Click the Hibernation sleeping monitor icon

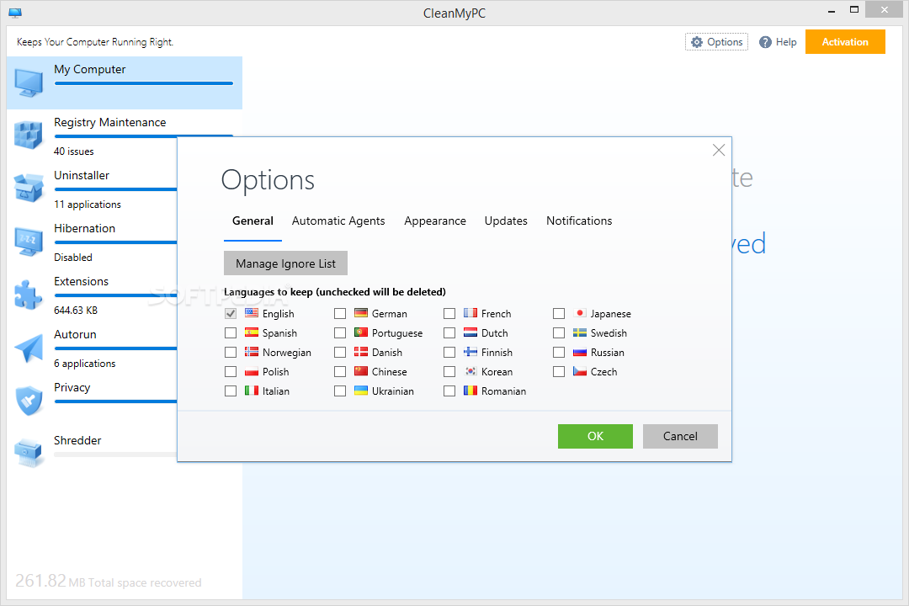[x=29, y=242]
